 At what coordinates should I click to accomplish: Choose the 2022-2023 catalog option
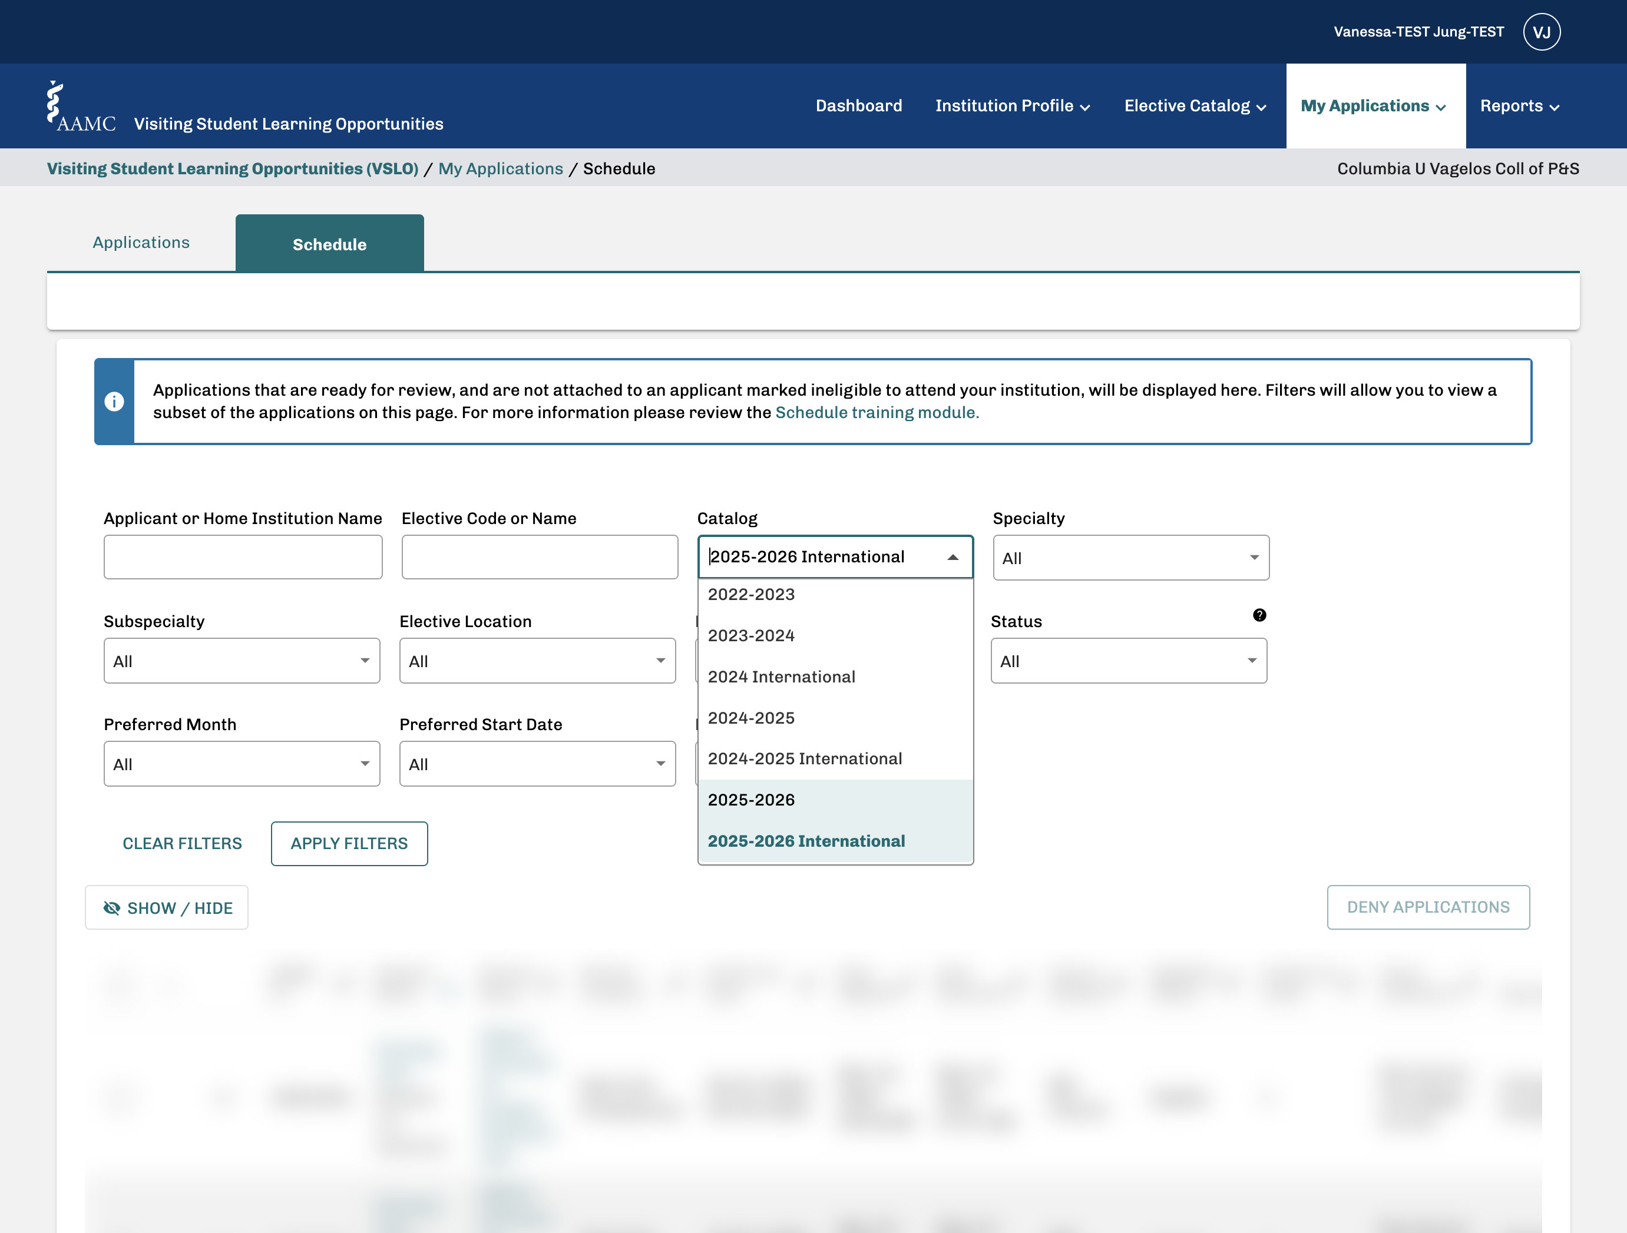(x=835, y=594)
